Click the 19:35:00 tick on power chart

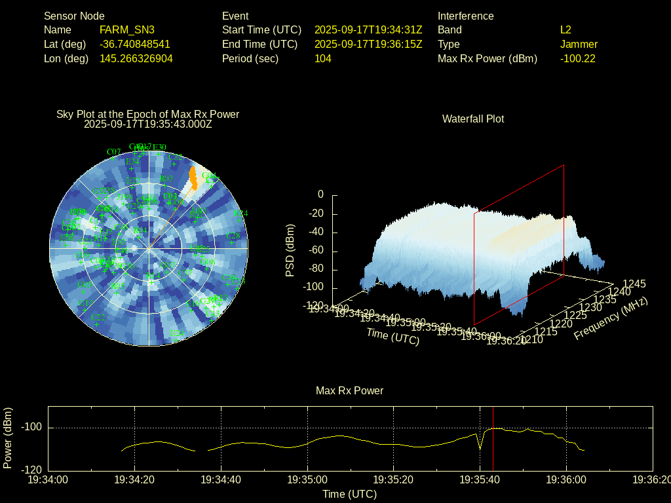307,479
